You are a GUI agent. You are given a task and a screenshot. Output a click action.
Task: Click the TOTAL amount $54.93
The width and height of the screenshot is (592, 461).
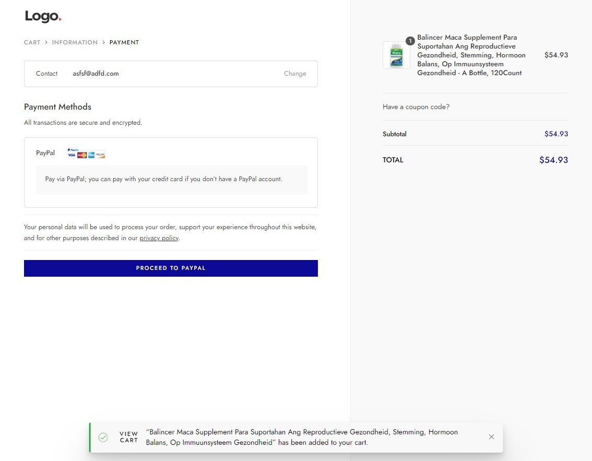click(x=553, y=160)
